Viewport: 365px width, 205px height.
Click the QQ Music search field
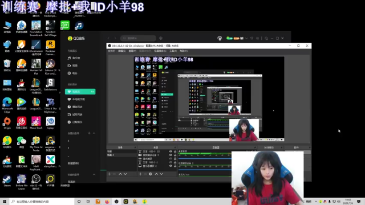(138, 38)
